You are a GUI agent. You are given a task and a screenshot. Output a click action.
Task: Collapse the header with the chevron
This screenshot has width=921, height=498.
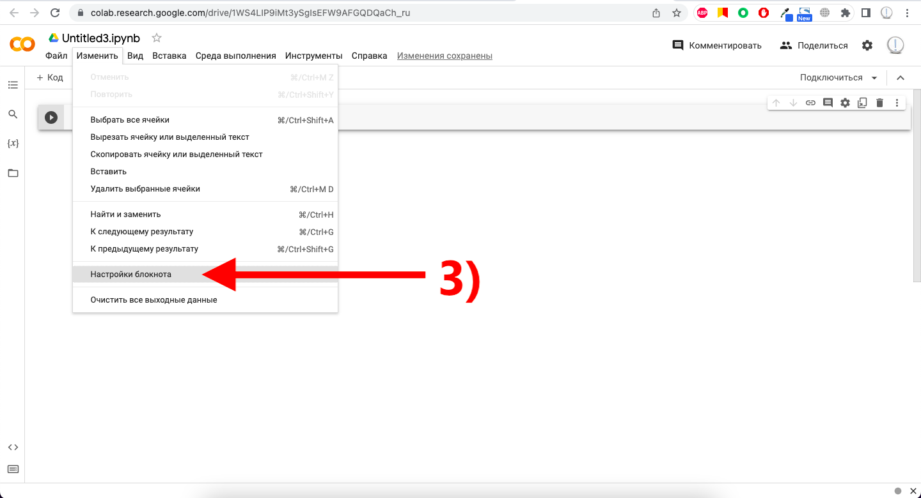[x=901, y=78]
